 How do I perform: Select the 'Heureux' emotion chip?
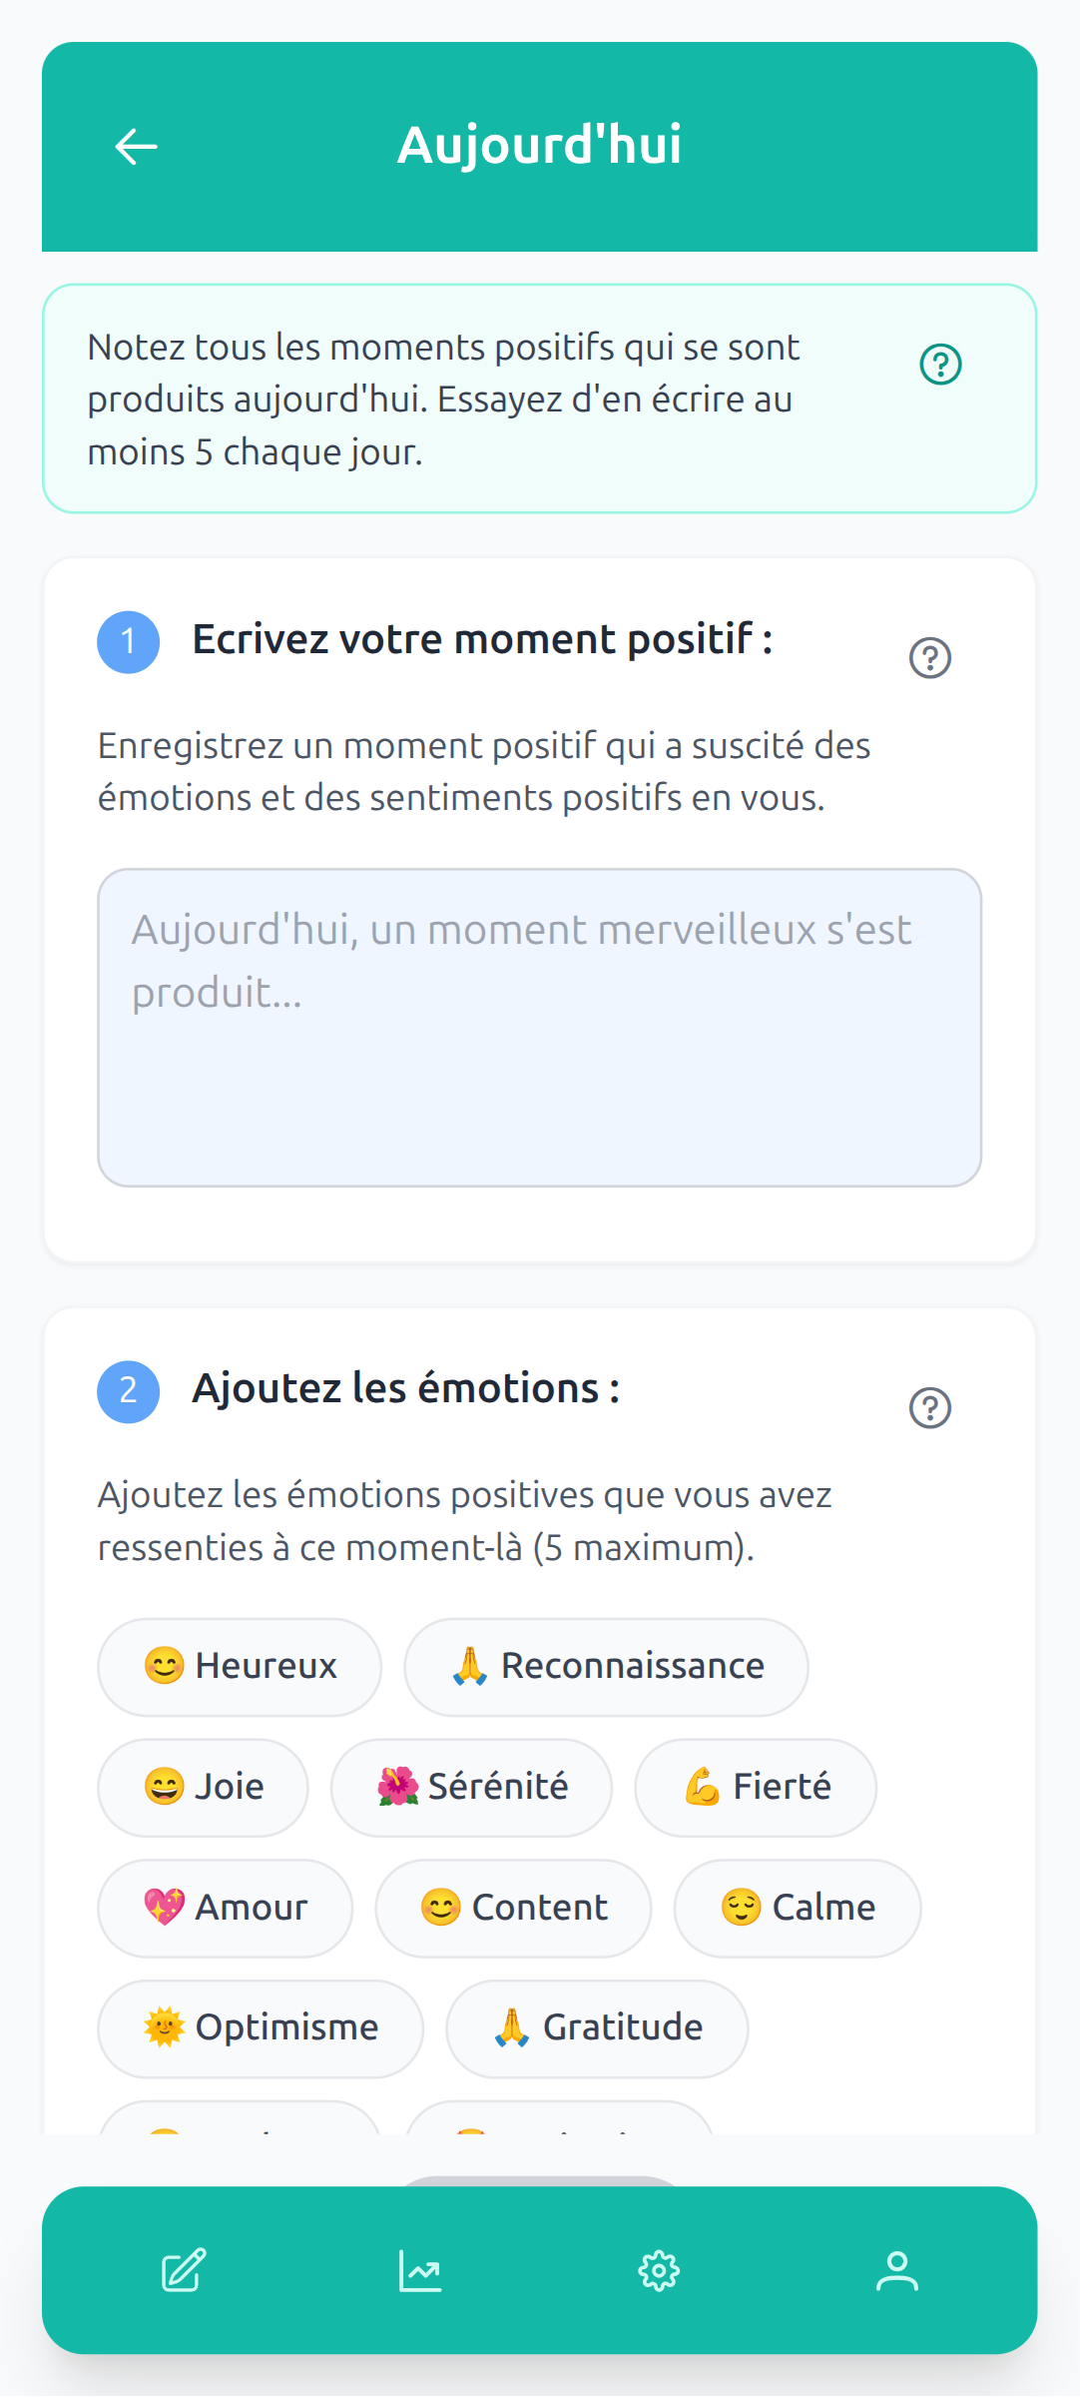[239, 1665]
